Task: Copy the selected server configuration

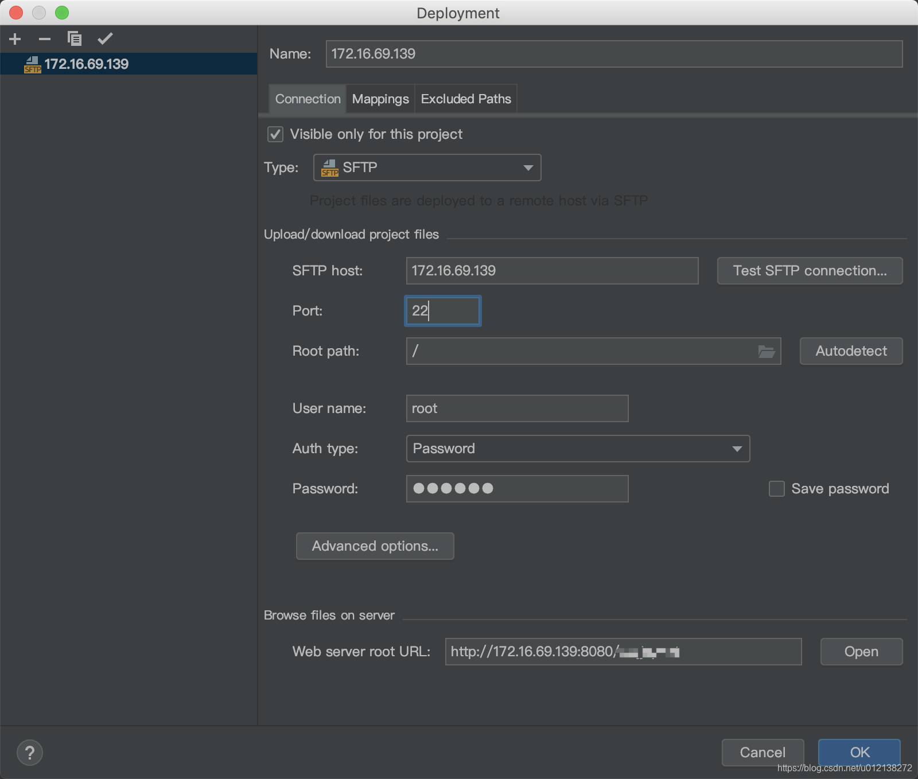Action: pos(75,39)
